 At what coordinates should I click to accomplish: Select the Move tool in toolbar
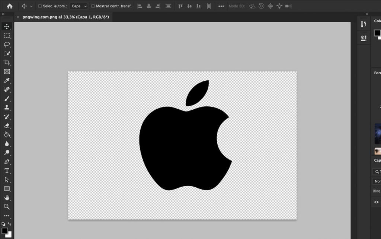(7, 26)
